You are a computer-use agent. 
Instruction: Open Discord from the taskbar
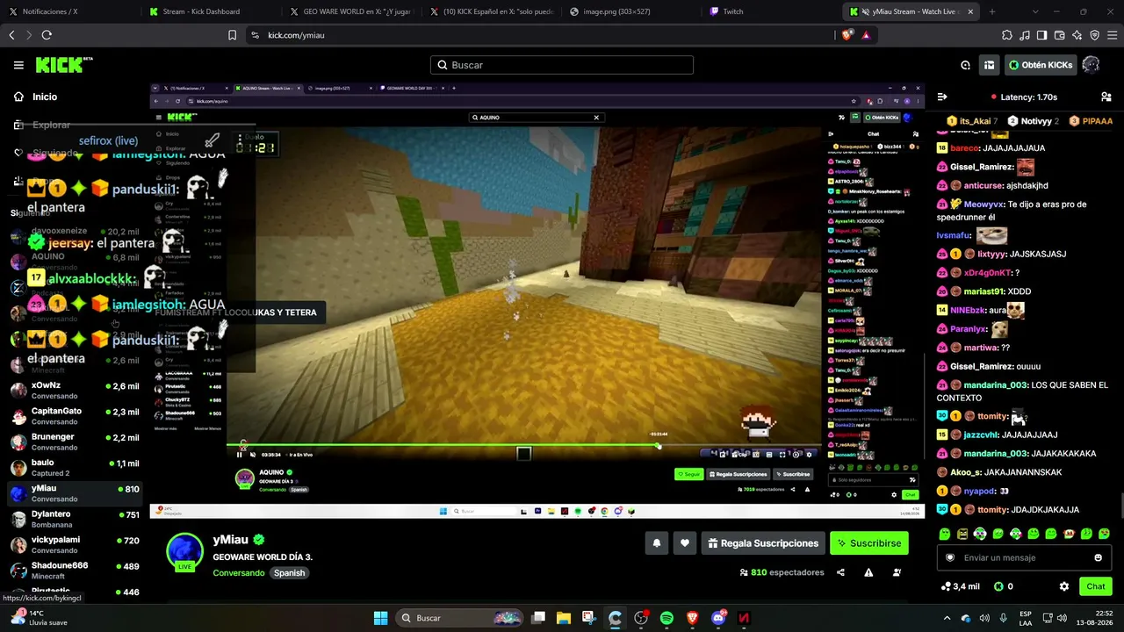click(718, 618)
